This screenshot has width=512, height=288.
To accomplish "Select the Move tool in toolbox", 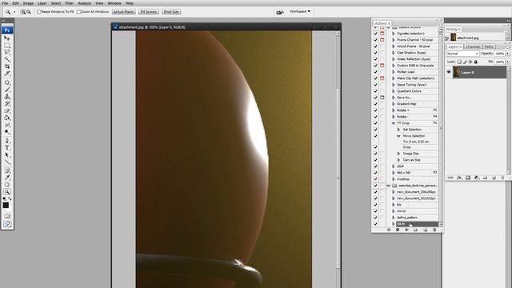I will [x=7, y=38].
